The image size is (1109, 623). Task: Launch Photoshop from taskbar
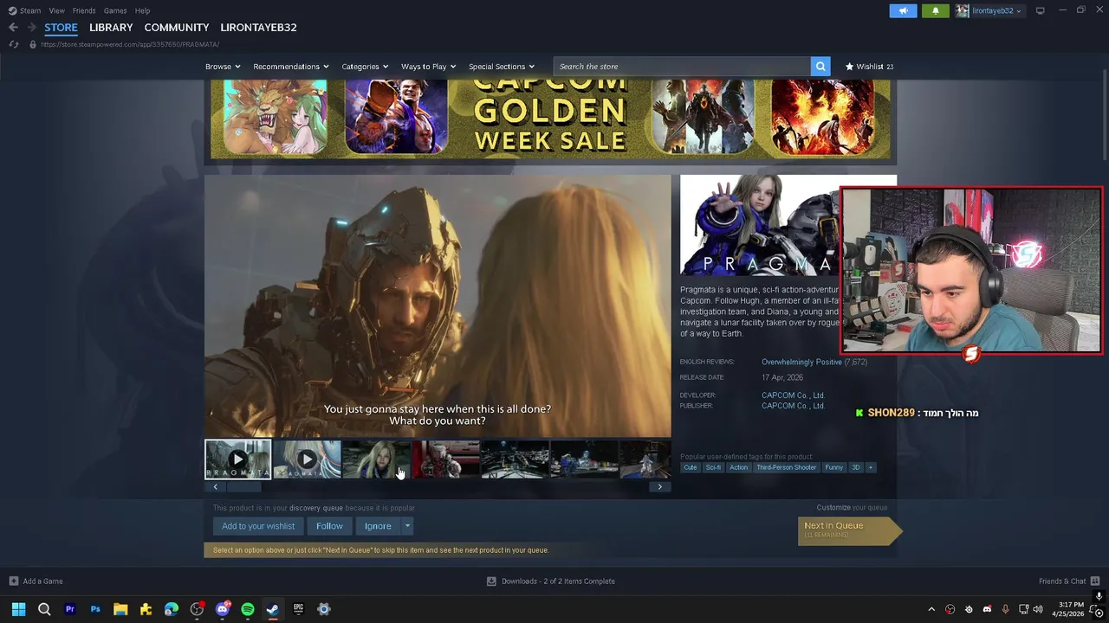[95, 609]
